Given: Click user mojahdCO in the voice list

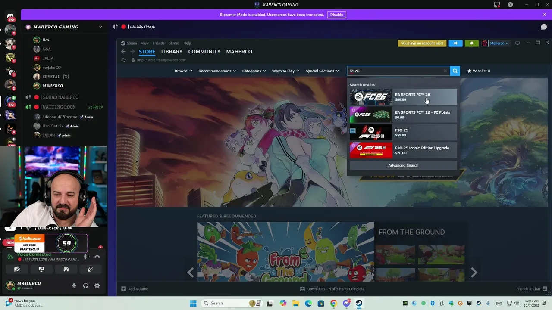Looking at the screenshot, I should click(x=51, y=68).
